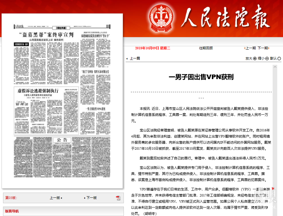Go to previous article via 上一篇
The image size is (283, 216).
[x=135, y=58]
